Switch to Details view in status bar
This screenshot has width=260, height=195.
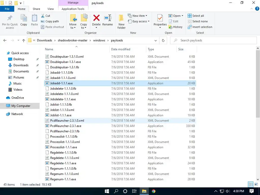(x=251, y=184)
